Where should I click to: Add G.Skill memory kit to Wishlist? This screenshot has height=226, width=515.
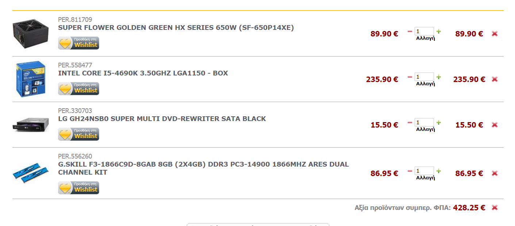pos(78,188)
